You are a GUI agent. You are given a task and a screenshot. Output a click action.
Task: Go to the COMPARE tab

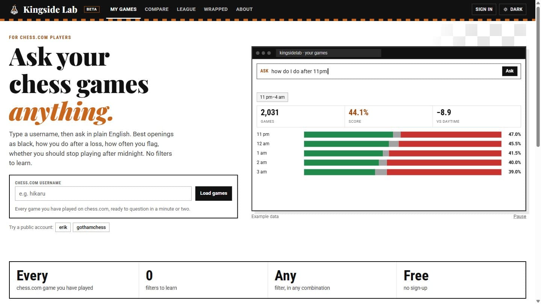tap(157, 9)
